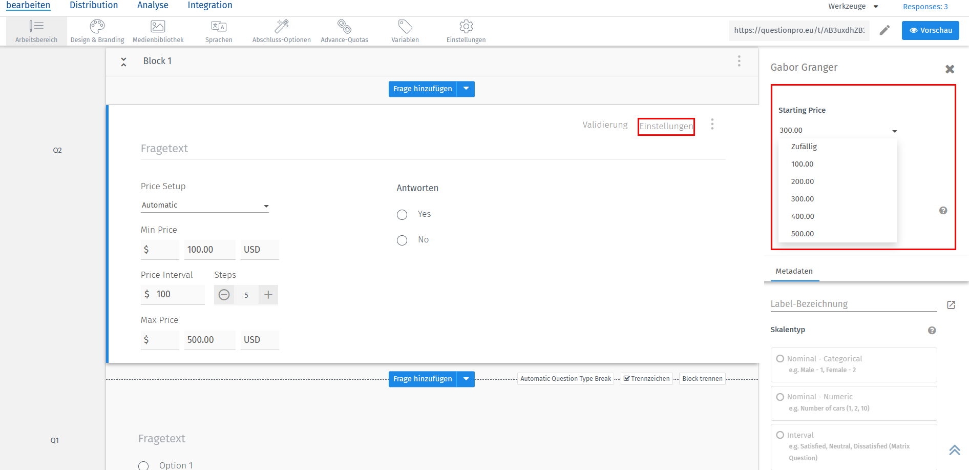This screenshot has height=470, width=969.
Task: Click the pencil icon to edit survey link
Action: pyautogui.click(x=885, y=30)
